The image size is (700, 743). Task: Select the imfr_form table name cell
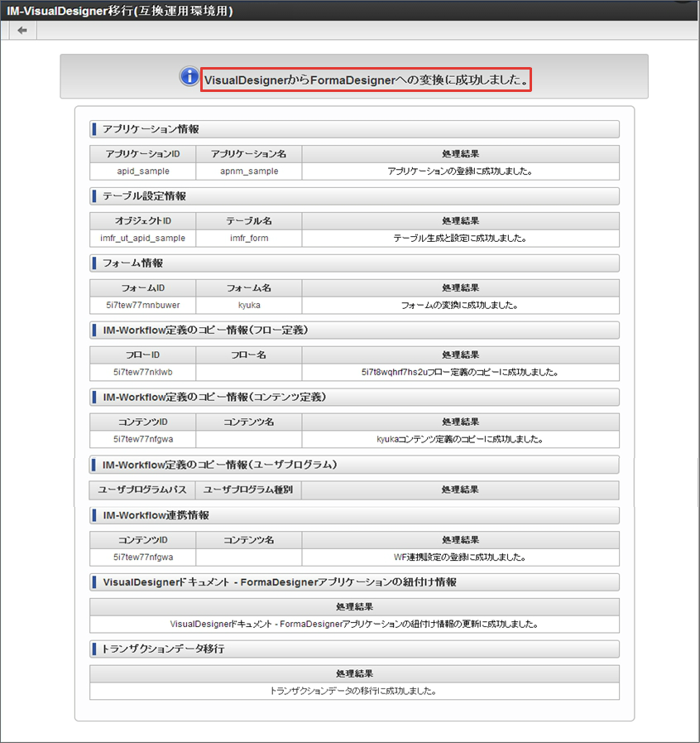[249, 238]
